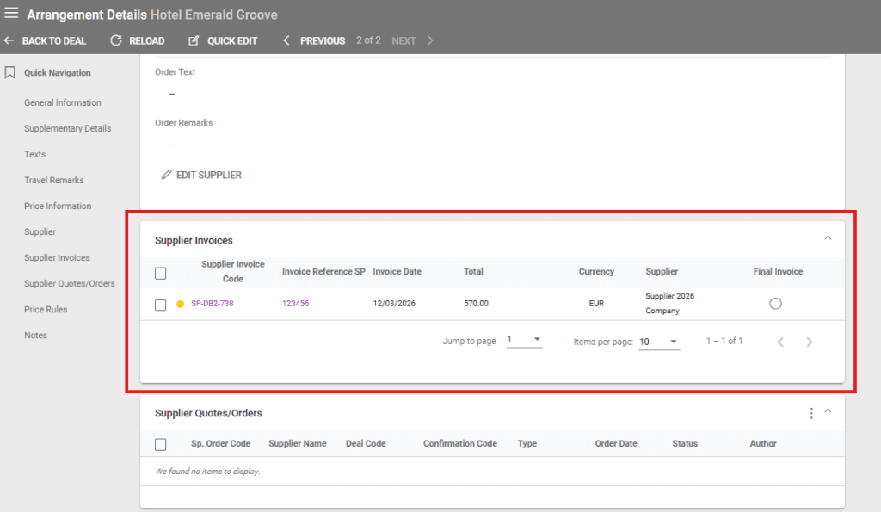Open the Jump to page dropdown

pos(524,341)
